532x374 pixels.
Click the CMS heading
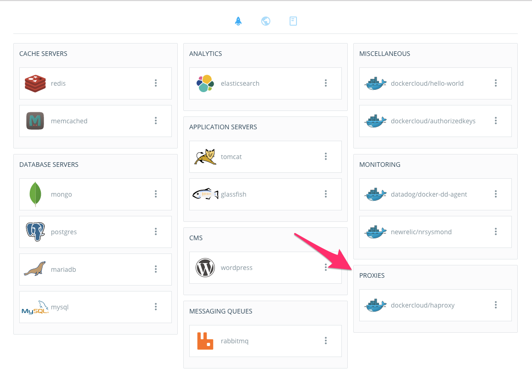pos(196,238)
